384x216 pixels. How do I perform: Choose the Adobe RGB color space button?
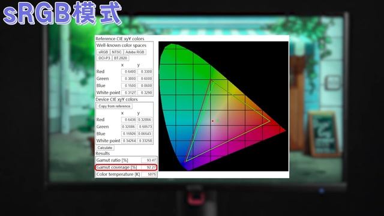pyautogui.click(x=135, y=52)
